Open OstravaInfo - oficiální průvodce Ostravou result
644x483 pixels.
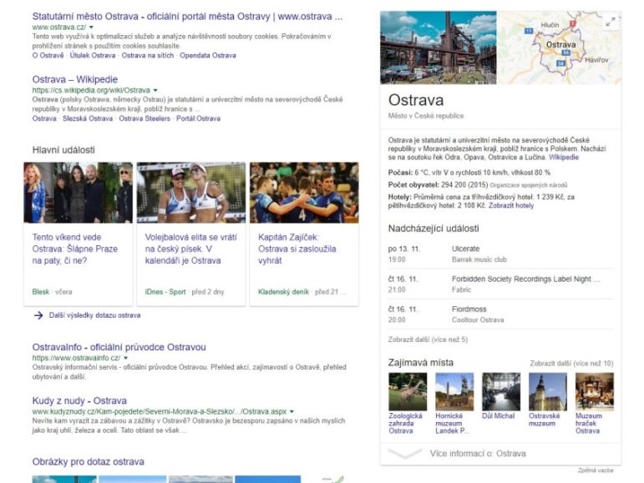tap(119, 347)
